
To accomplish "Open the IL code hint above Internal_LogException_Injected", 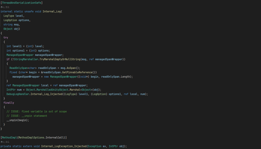I will 5,142.
